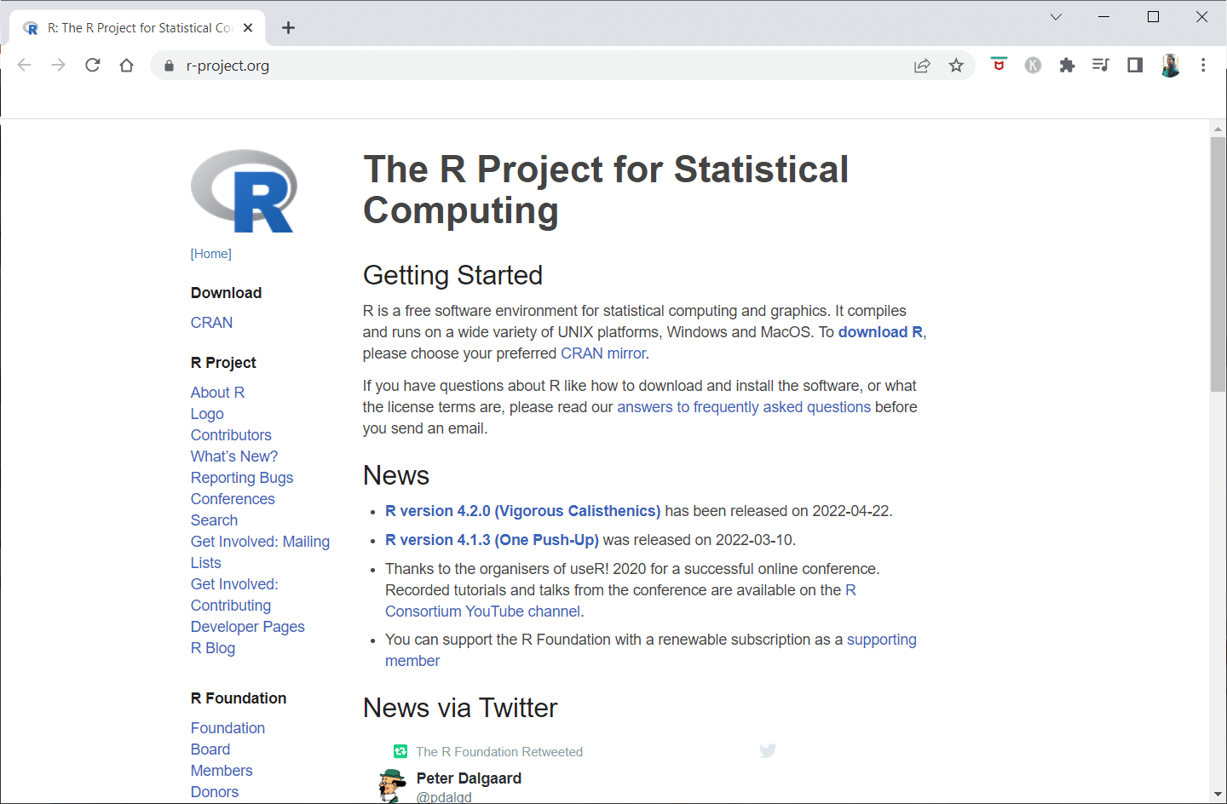
Task: Share this page using the share icon
Action: pyautogui.click(x=922, y=66)
